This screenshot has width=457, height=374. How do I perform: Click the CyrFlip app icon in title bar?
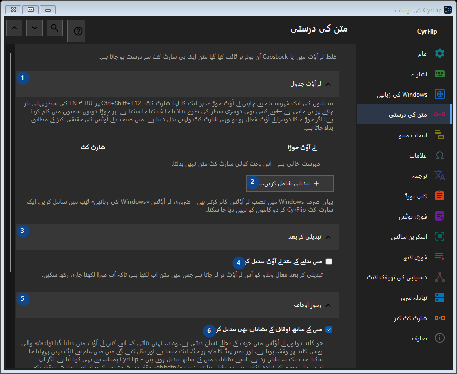[448, 10]
